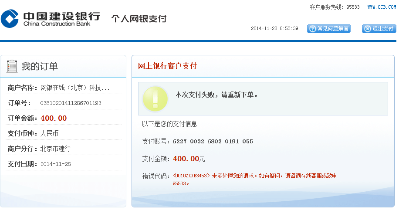The width and height of the screenshot is (399, 210).
Task: Open the 常见问题解答 help button
Action: pyautogui.click(x=329, y=29)
